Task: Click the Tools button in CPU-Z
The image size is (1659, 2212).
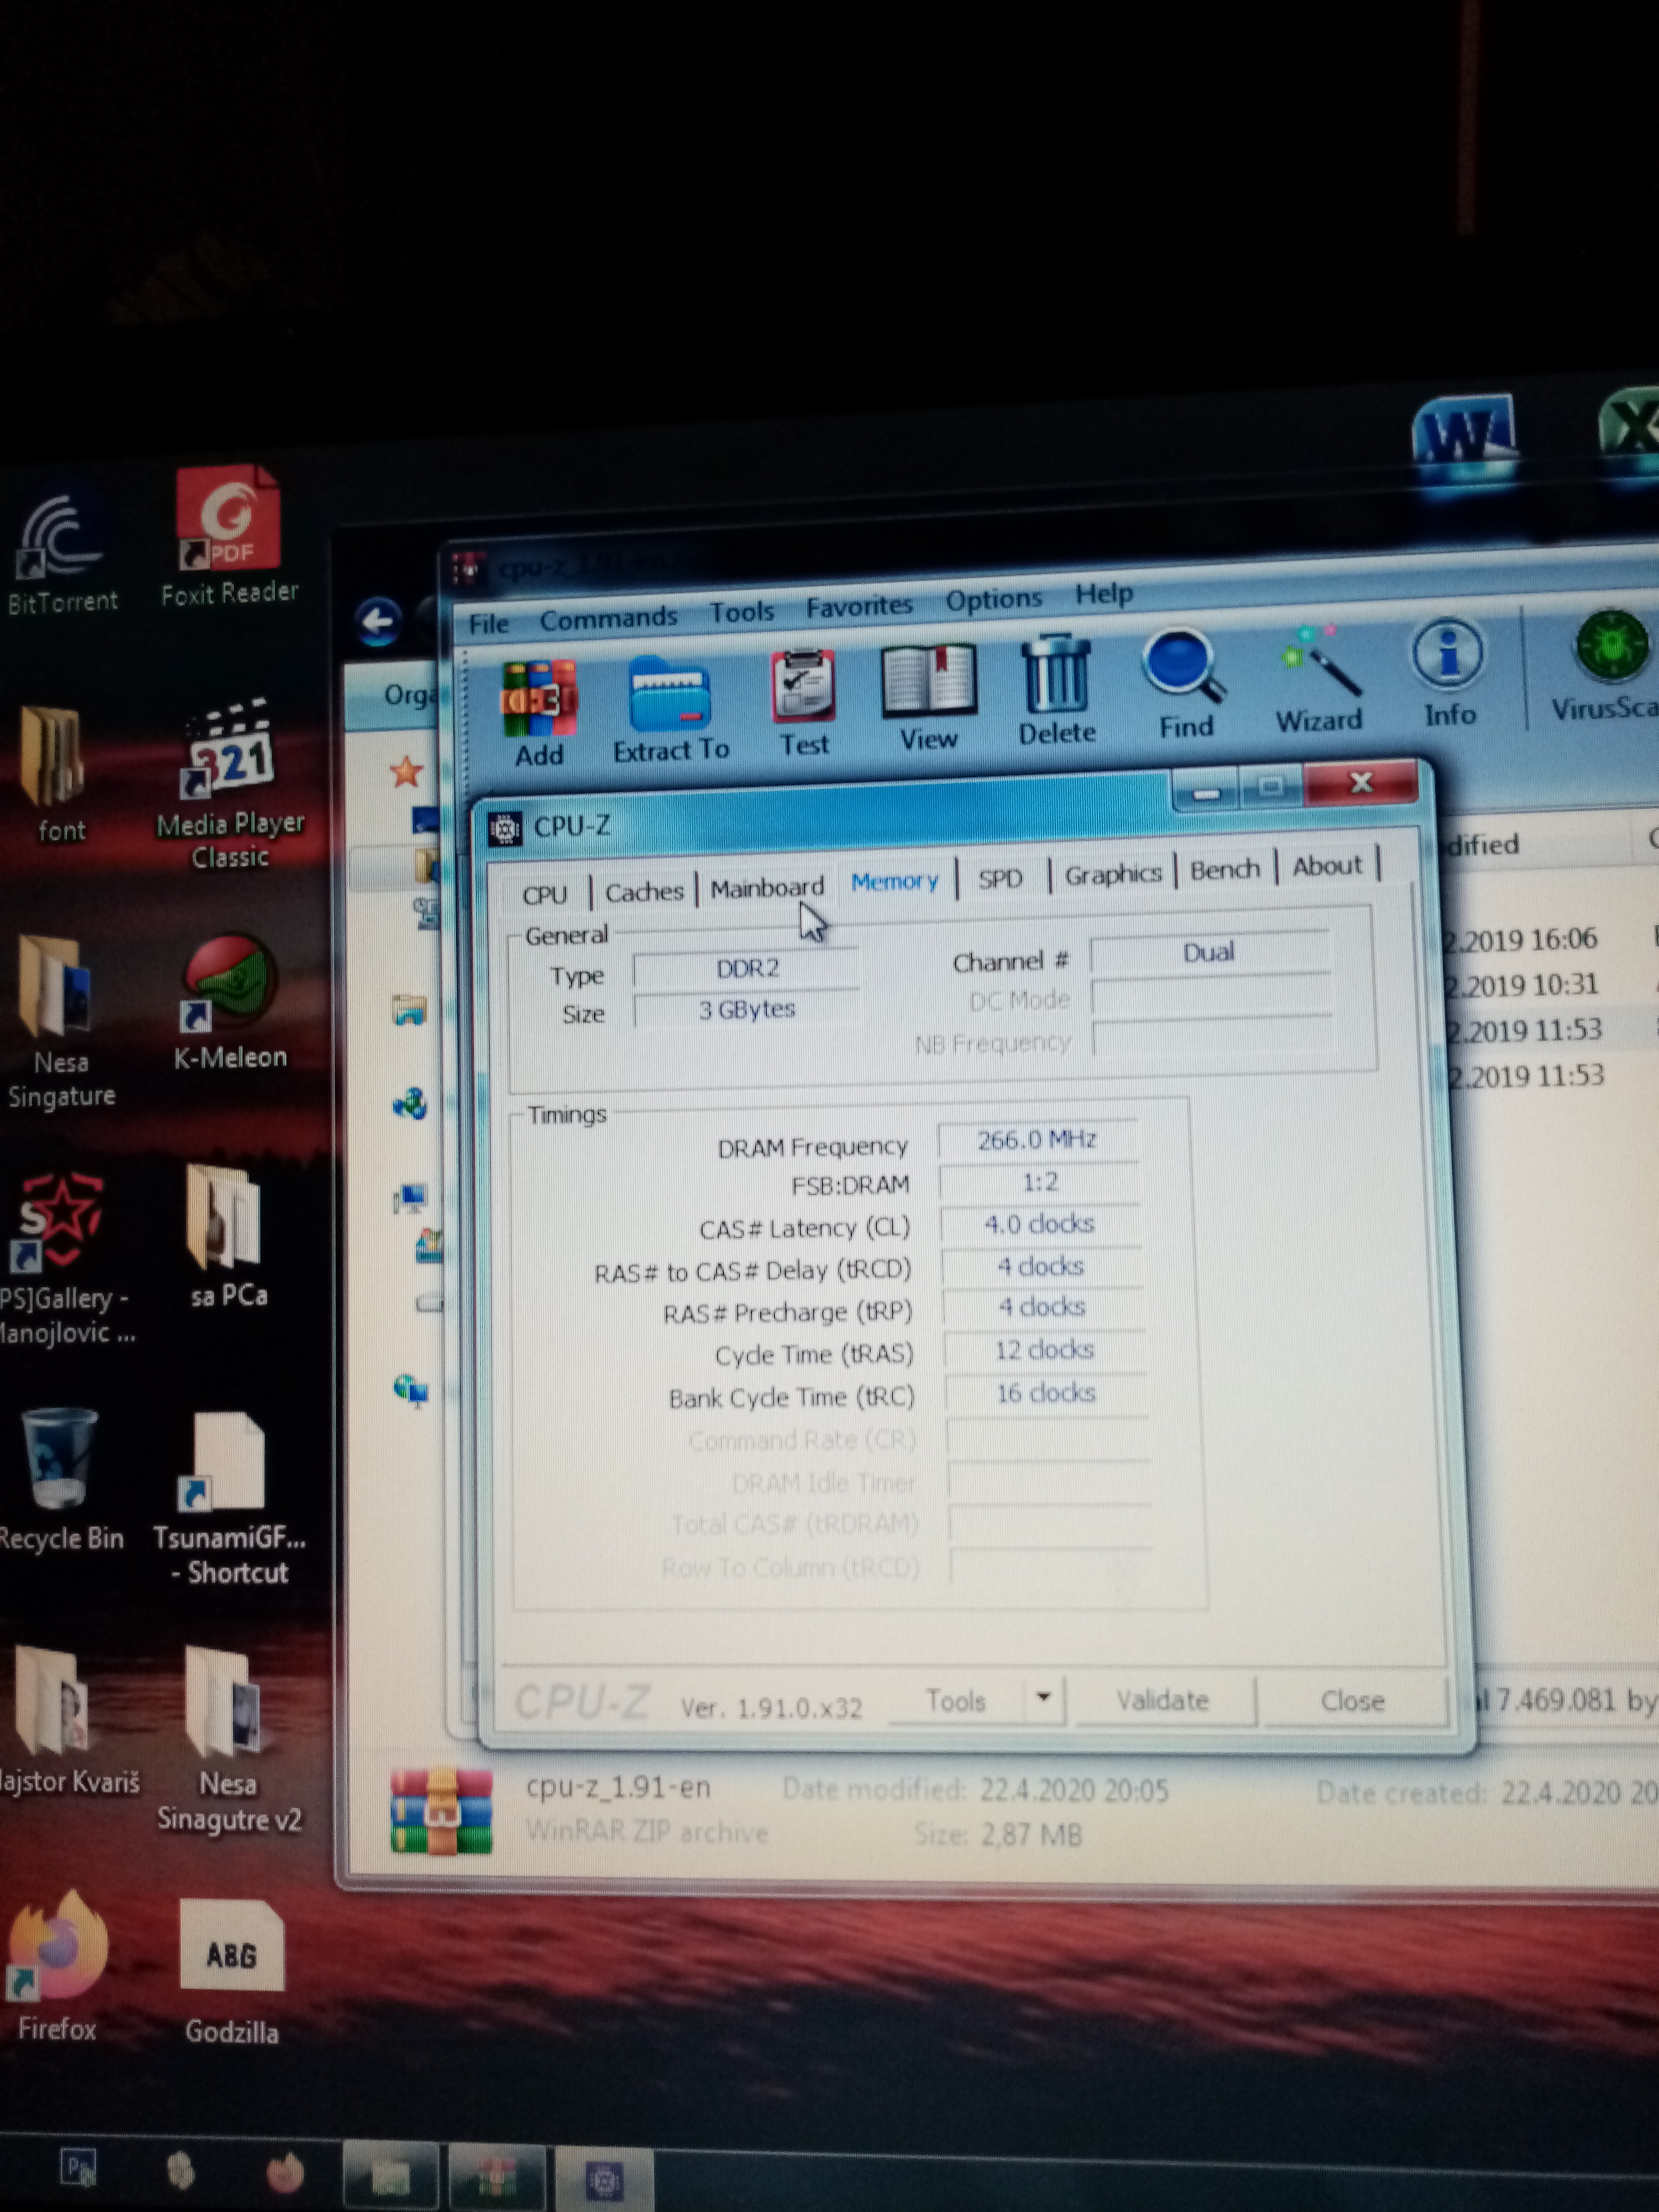Action: (x=956, y=1701)
